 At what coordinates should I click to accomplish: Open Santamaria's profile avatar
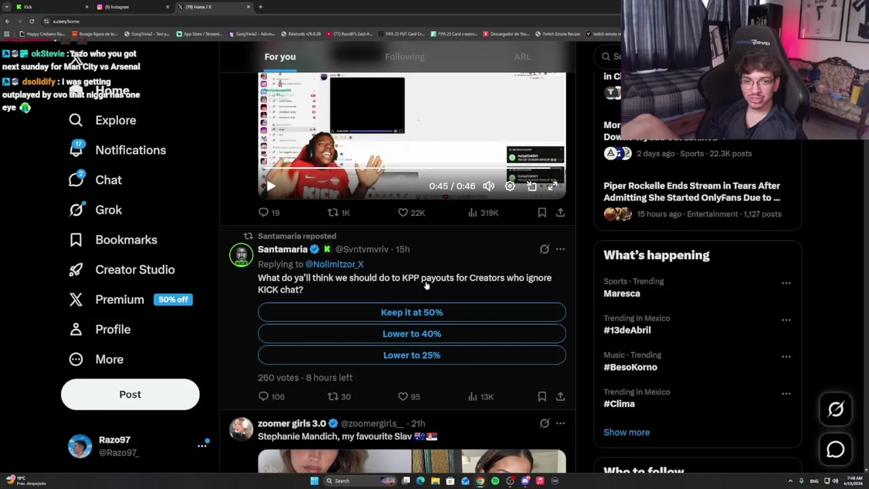tap(241, 255)
